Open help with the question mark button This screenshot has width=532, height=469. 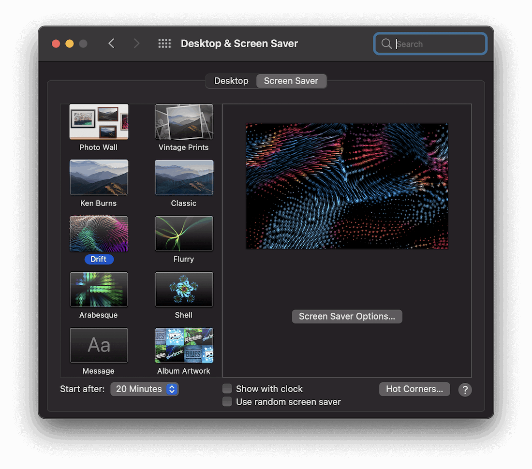(465, 390)
